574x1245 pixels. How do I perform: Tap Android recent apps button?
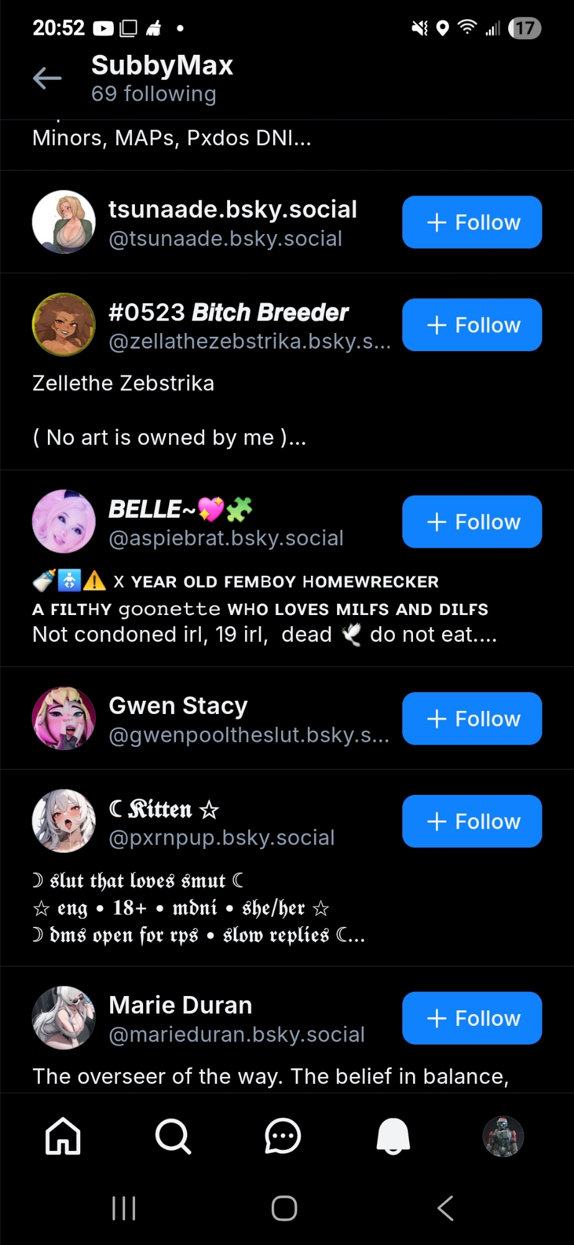click(124, 1208)
